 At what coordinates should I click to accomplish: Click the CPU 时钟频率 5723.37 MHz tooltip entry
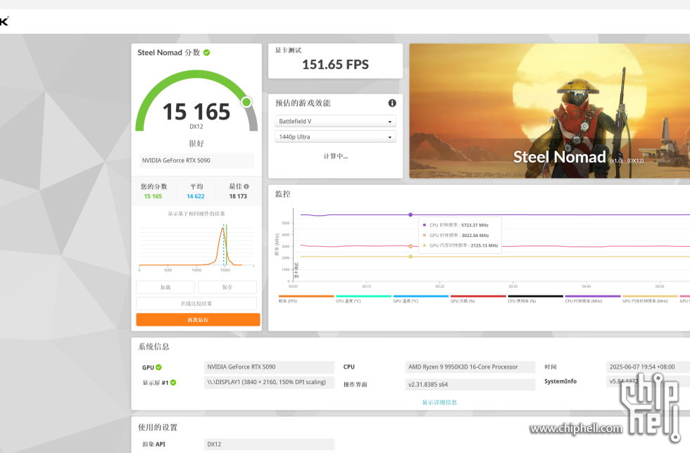click(459, 225)
